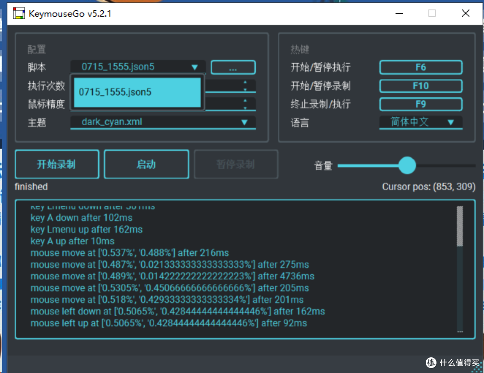Click the 什么值得买 watermark logo
Screen dimensions: 484x373
(x=431, y=363)
